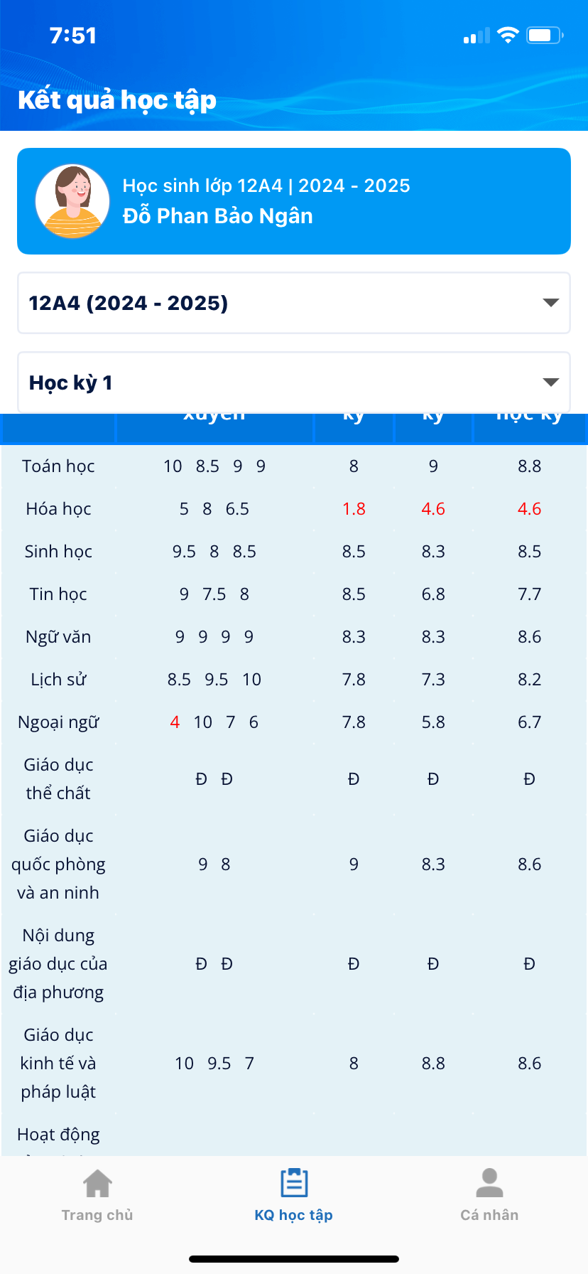Image resolution: width=588 pixels, height=1274 pixels.
Task: Tap the Cá nhân person icon
Action: point(489,1184)
